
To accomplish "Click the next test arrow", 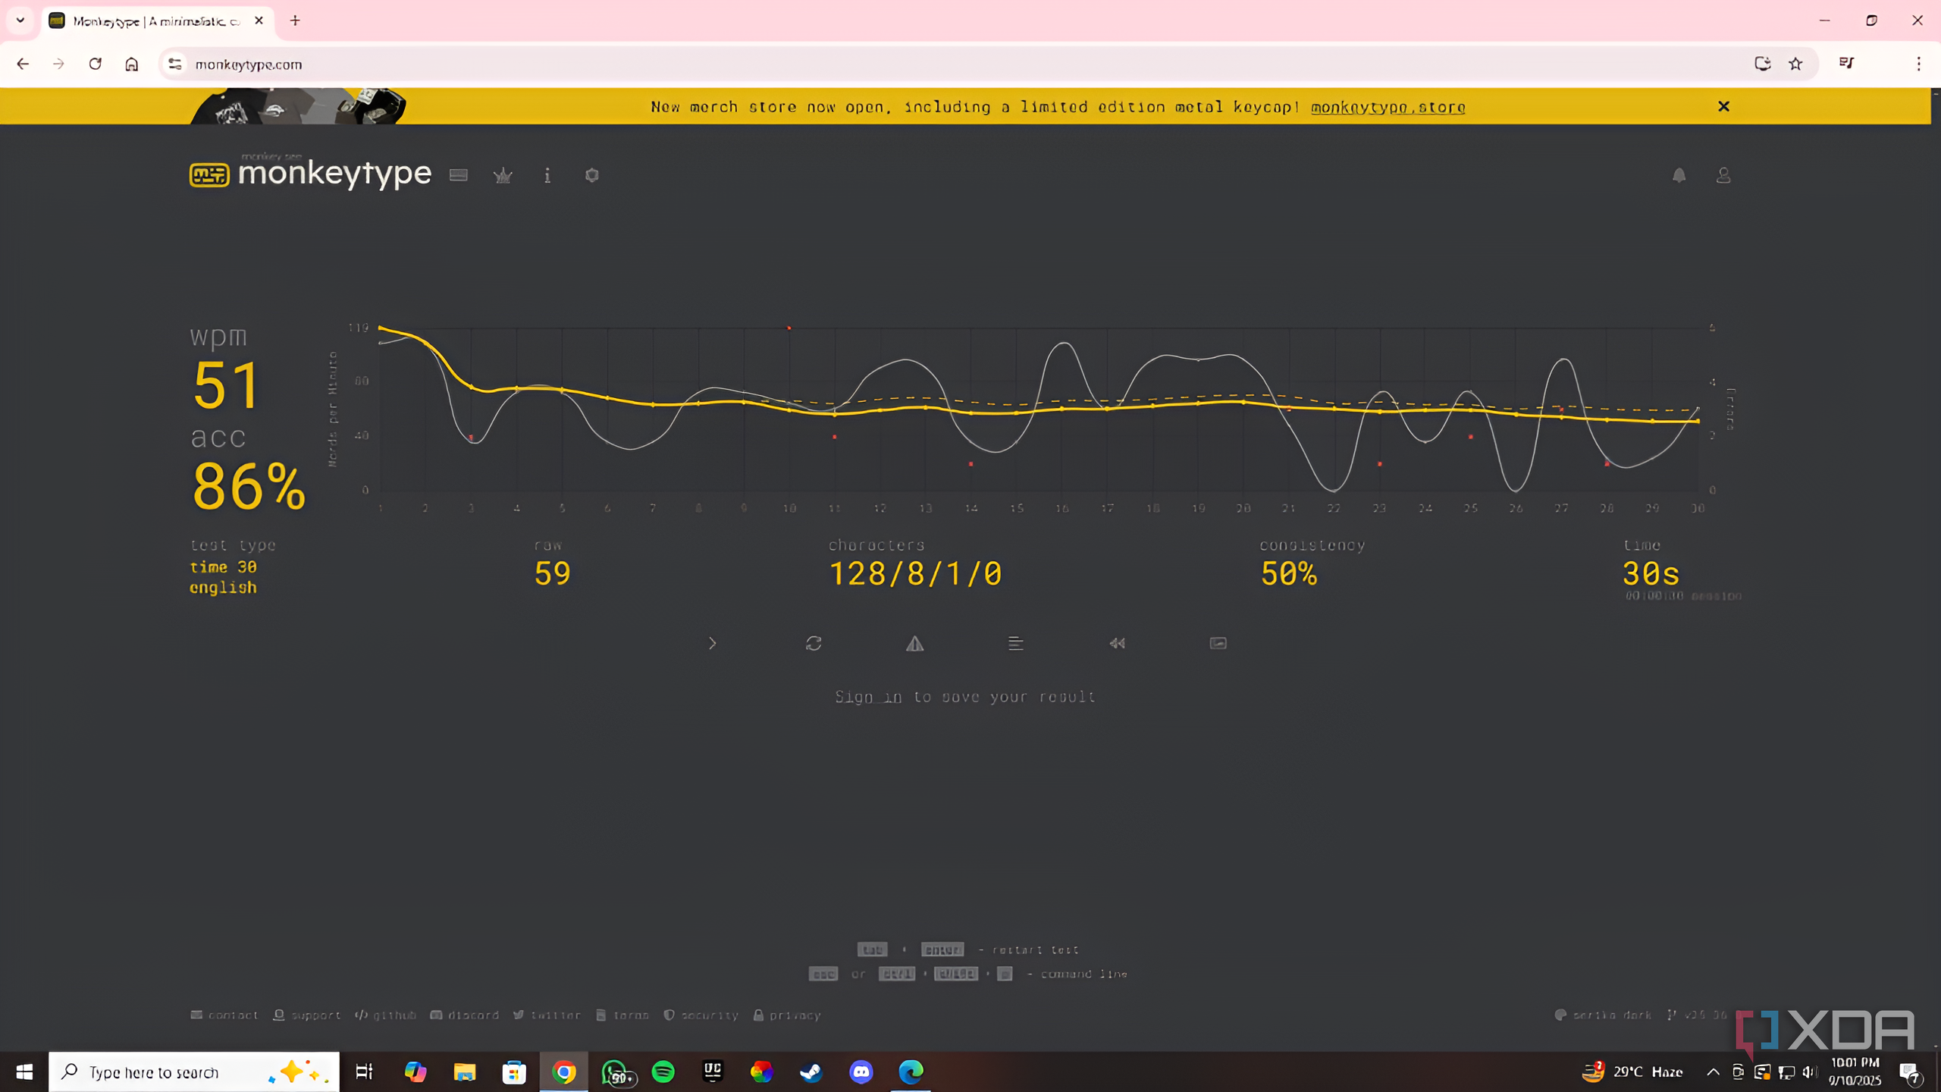I will pyautogui.click(x=712, y=643).
